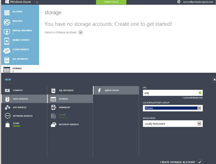Click the Data Services category icon

pyautogui.click(x=7, y=99)
